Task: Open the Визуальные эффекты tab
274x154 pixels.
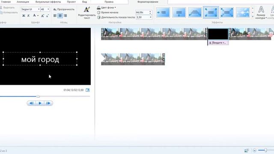Action: click(x=48, y=2)
